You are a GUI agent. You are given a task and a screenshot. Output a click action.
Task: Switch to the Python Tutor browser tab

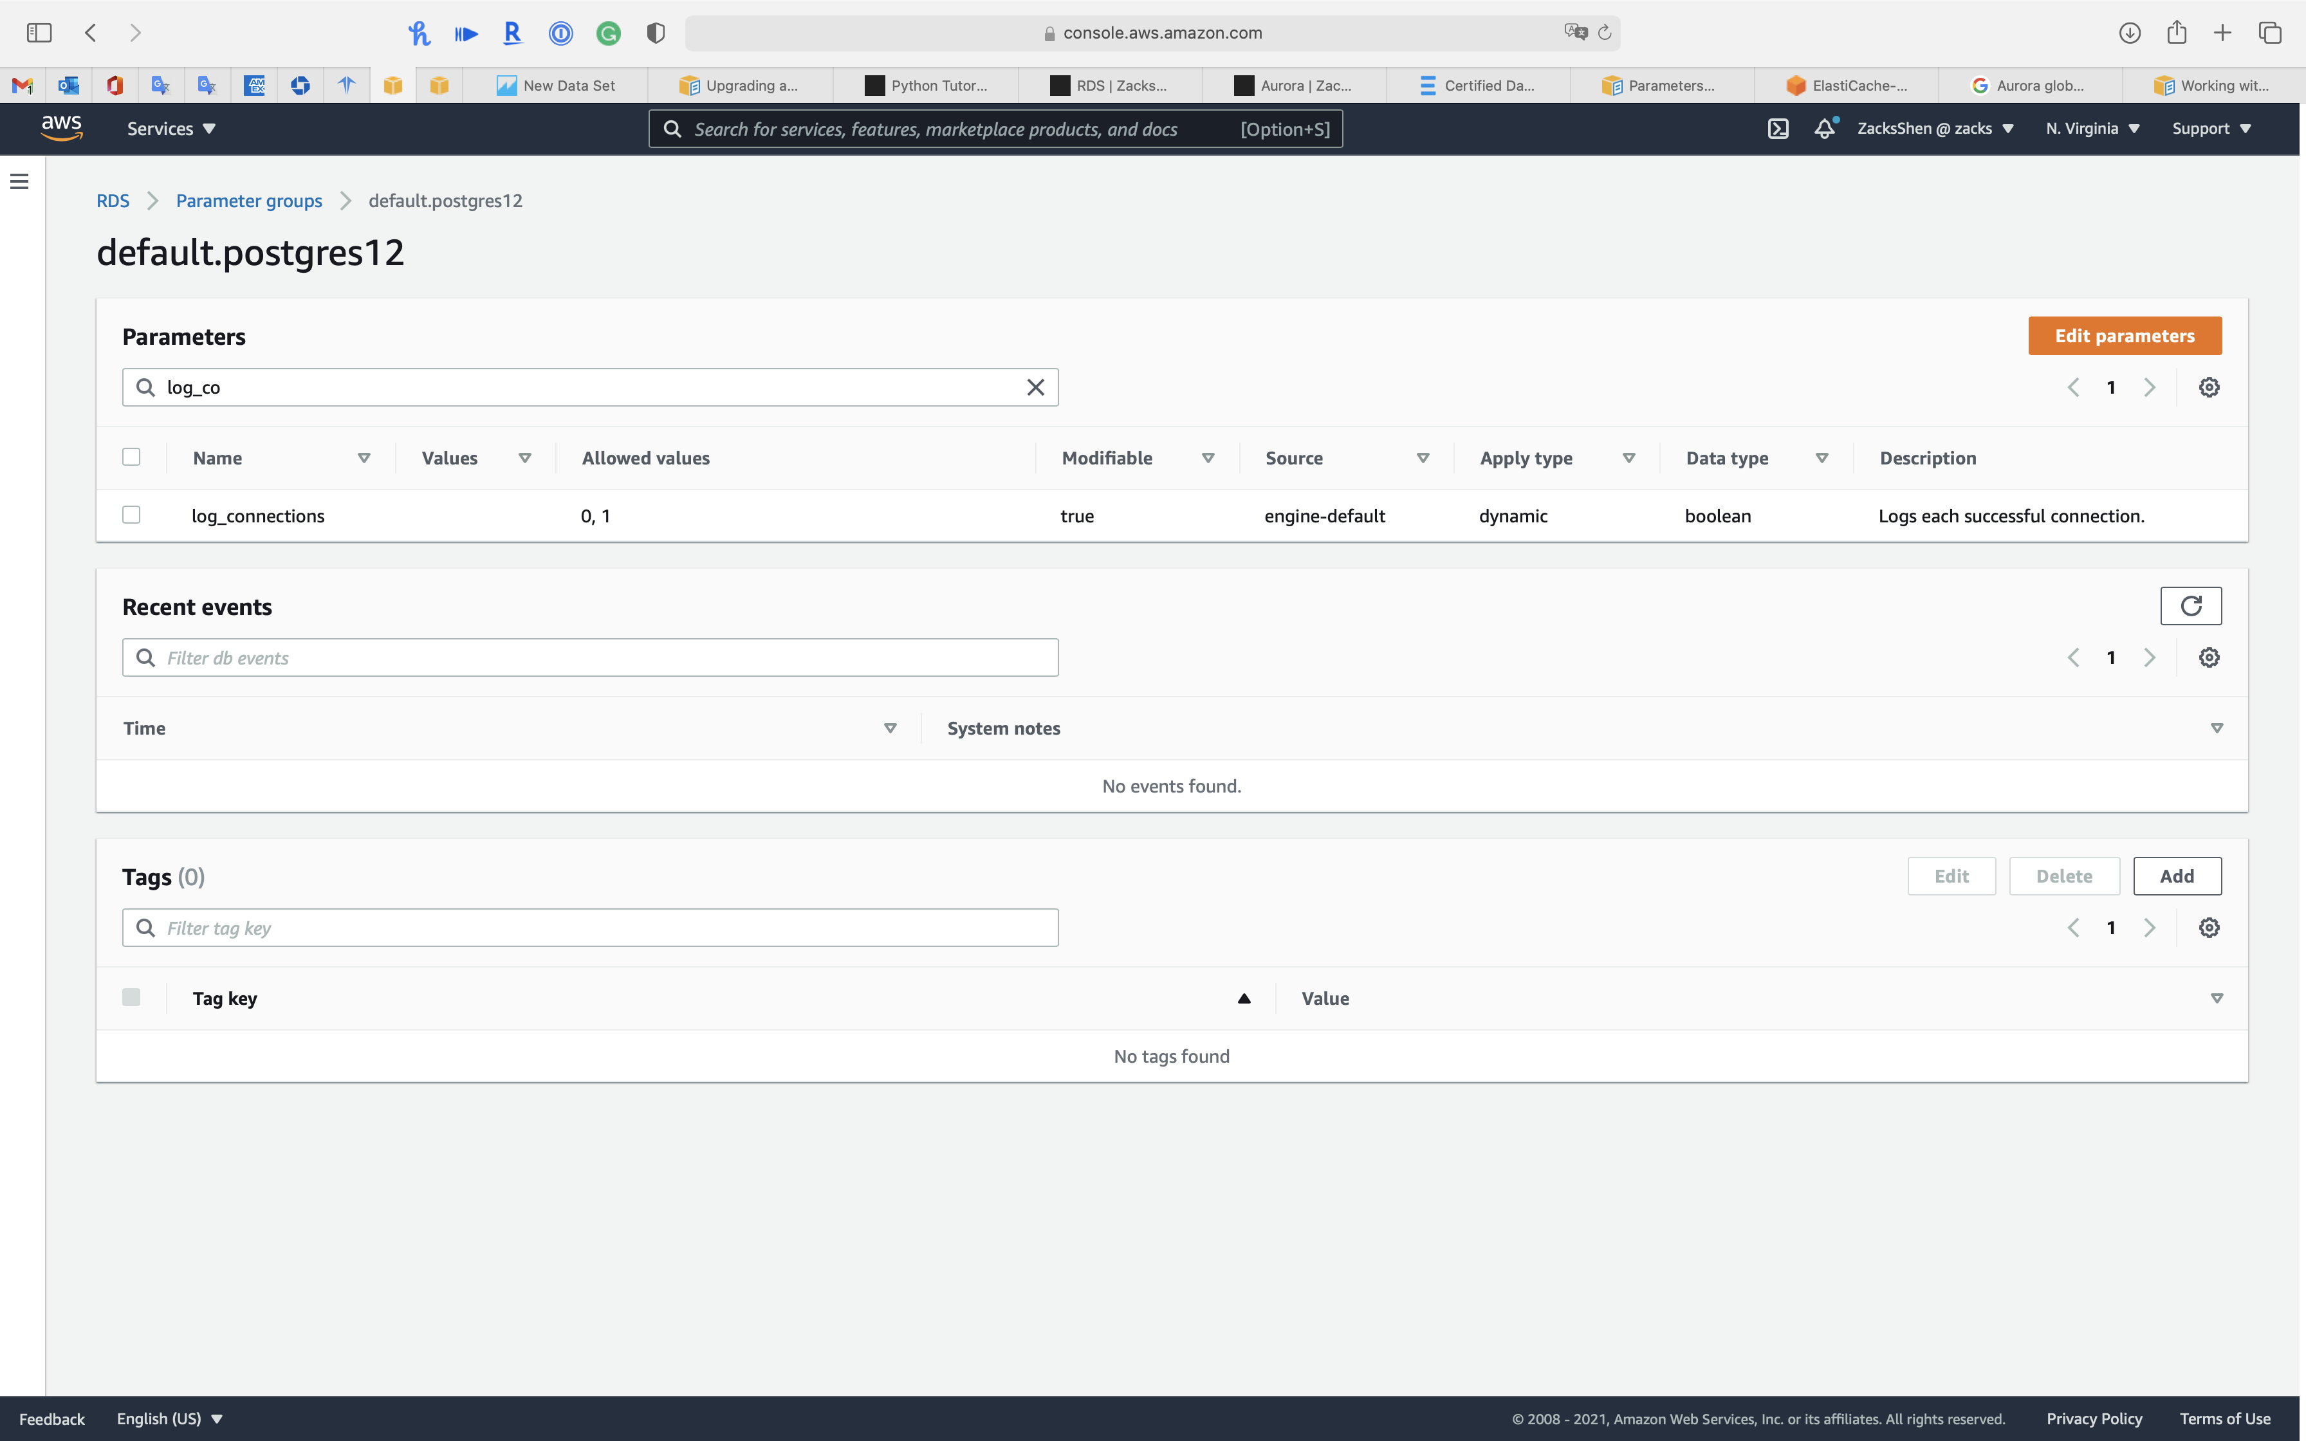pyautogui.click(x=927, y=86)
